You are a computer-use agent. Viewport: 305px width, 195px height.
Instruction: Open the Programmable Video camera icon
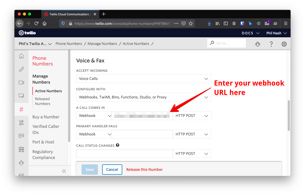(x=21, y=83)
